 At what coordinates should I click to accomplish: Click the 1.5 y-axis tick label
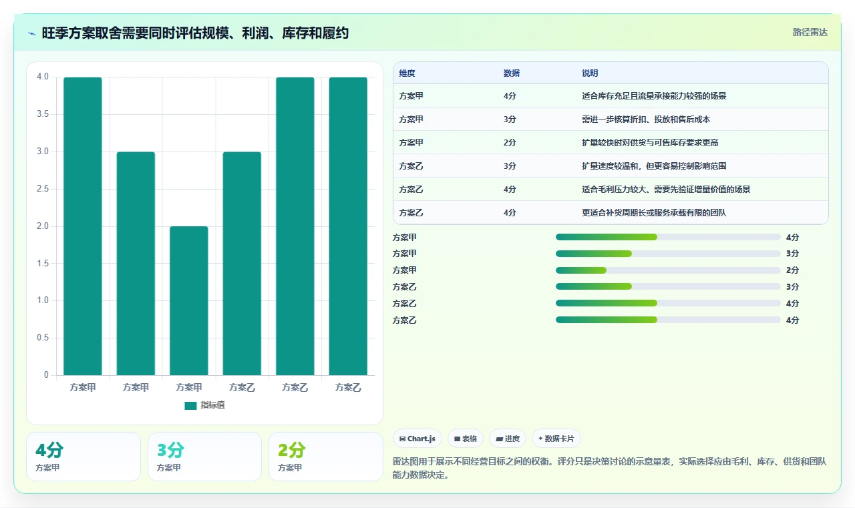coord(43,264)
